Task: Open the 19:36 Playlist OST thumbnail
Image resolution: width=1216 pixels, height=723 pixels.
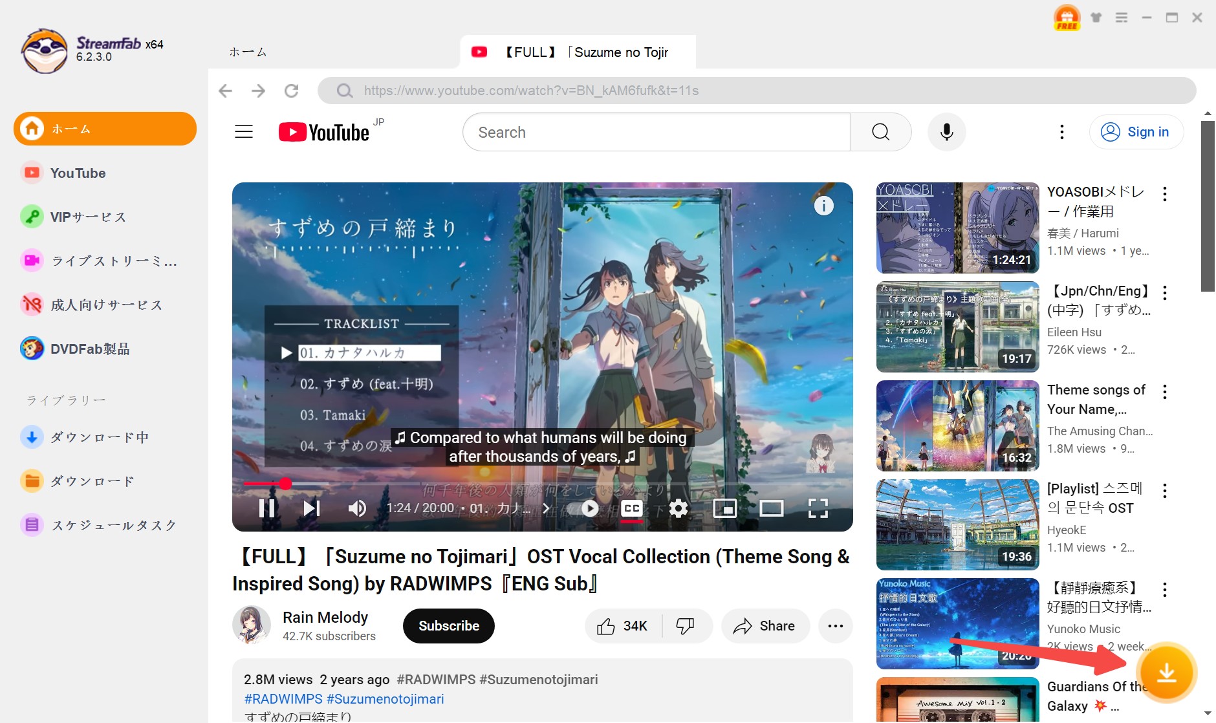Action: point(958,524)
